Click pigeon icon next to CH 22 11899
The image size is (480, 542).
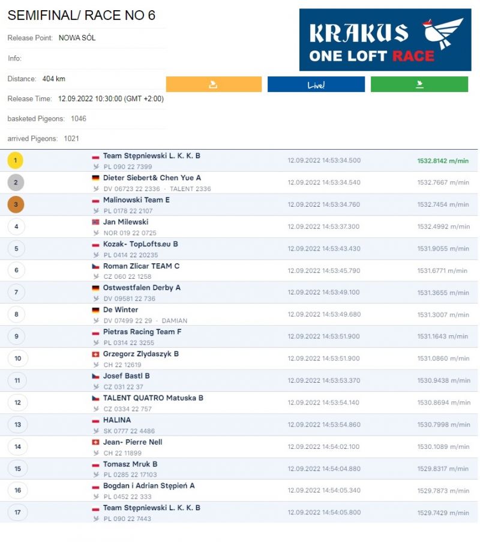[95, 453]
